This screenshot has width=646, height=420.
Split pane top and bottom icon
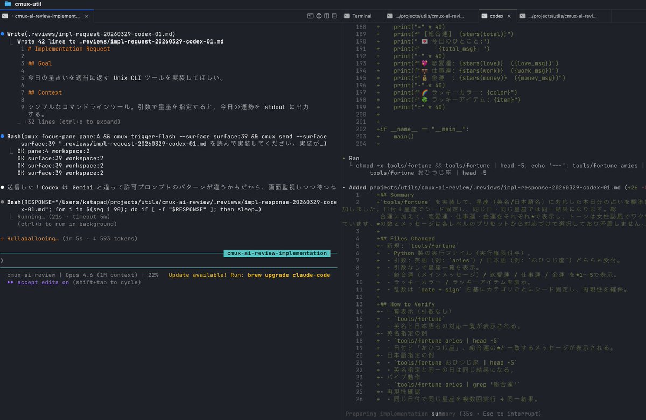tap(335, 16)
